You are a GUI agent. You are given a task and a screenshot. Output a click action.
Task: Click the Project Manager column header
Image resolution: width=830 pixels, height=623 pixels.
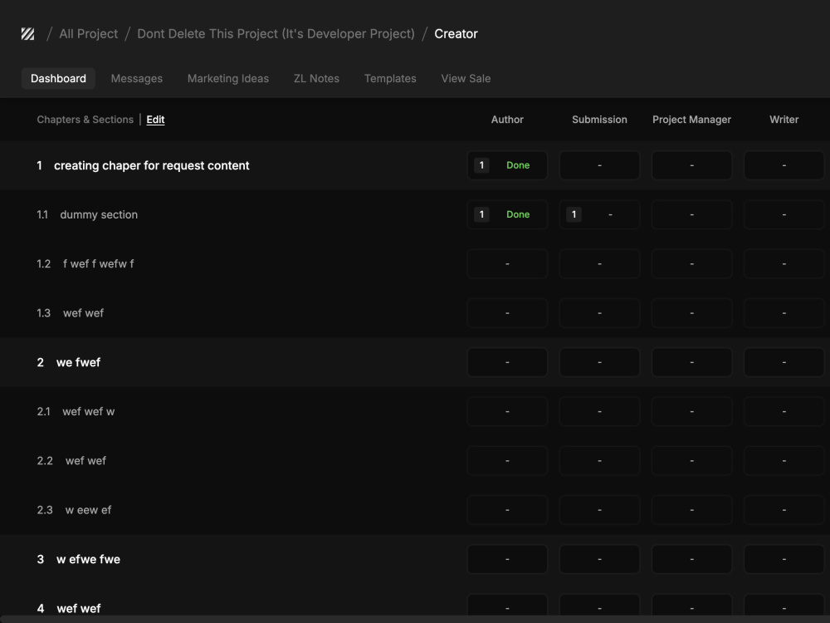point(691,120)
